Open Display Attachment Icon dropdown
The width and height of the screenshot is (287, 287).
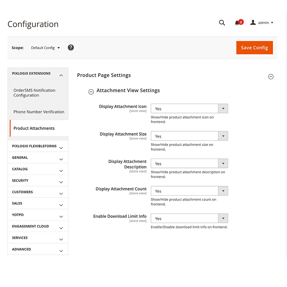[x=189, y=109]
